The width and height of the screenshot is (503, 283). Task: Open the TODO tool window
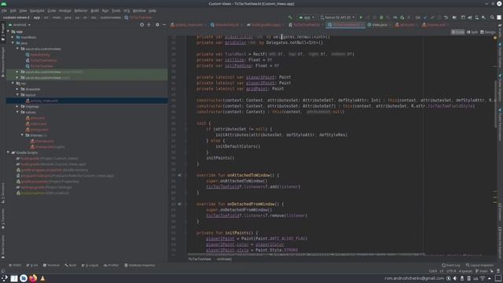(15, 266)
